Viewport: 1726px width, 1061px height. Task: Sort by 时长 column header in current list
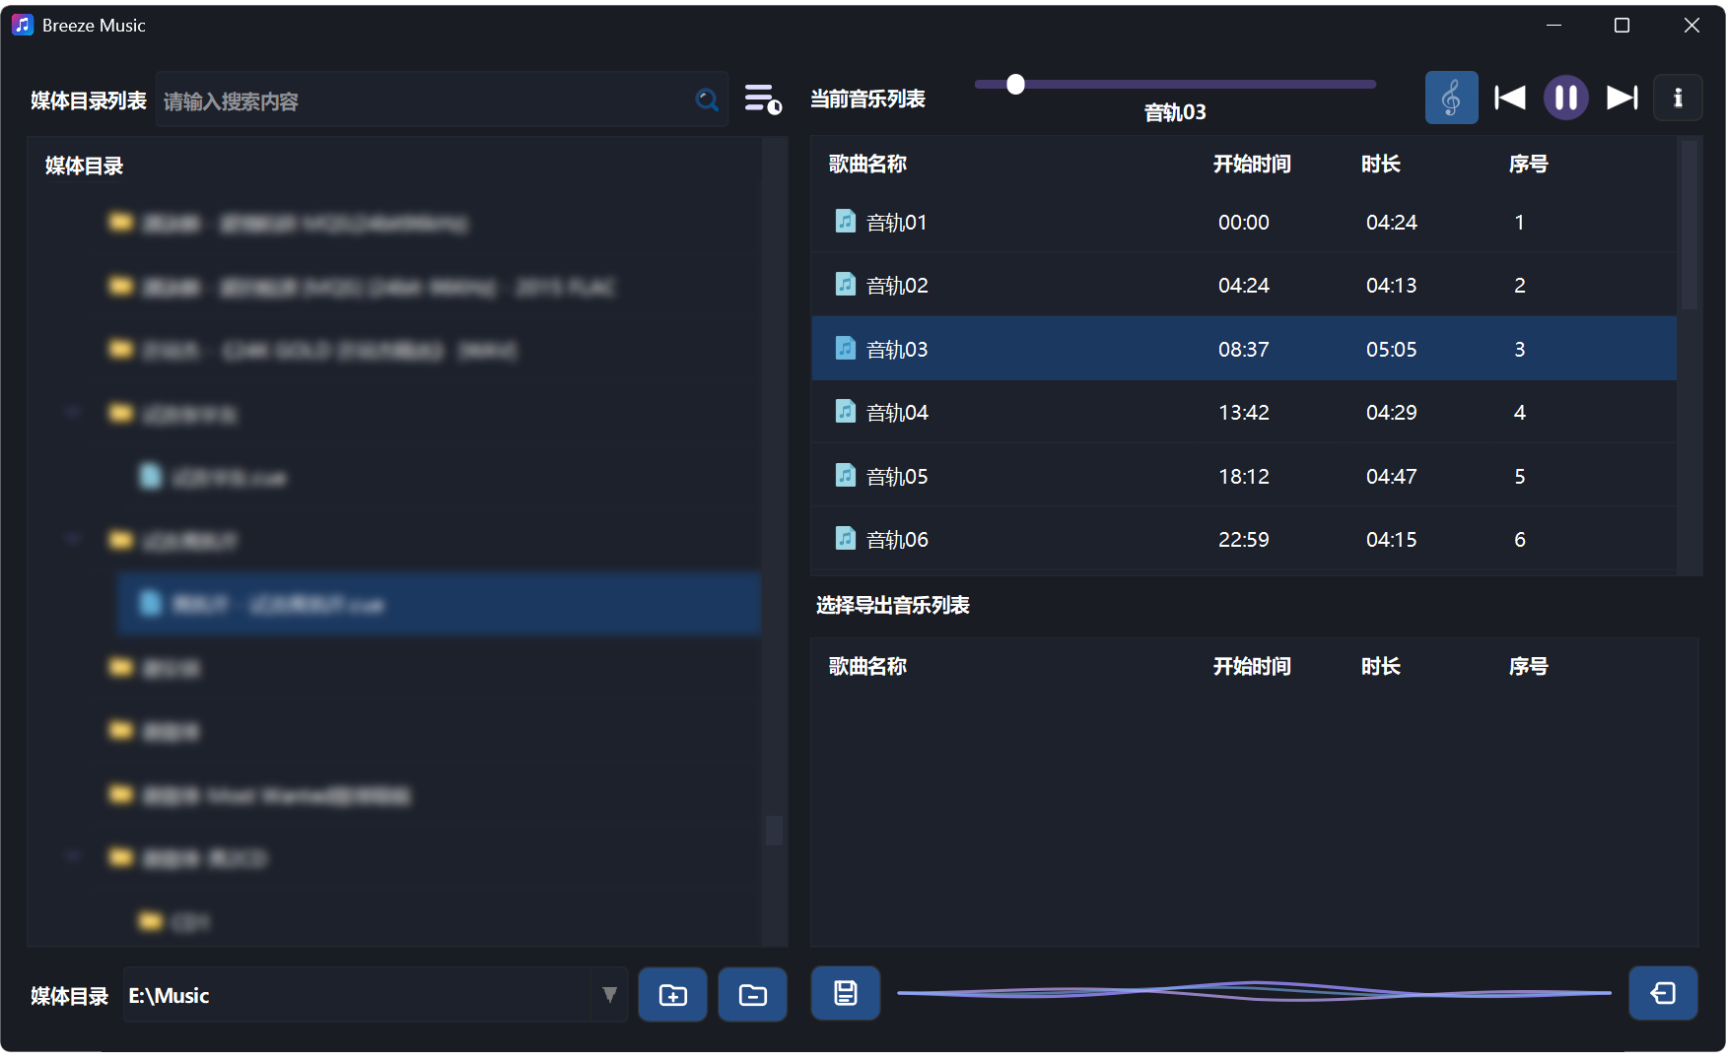click(x=1380, y=165)
